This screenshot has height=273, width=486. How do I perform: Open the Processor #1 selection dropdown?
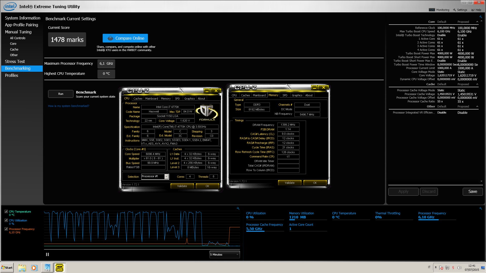pos(155,176)
